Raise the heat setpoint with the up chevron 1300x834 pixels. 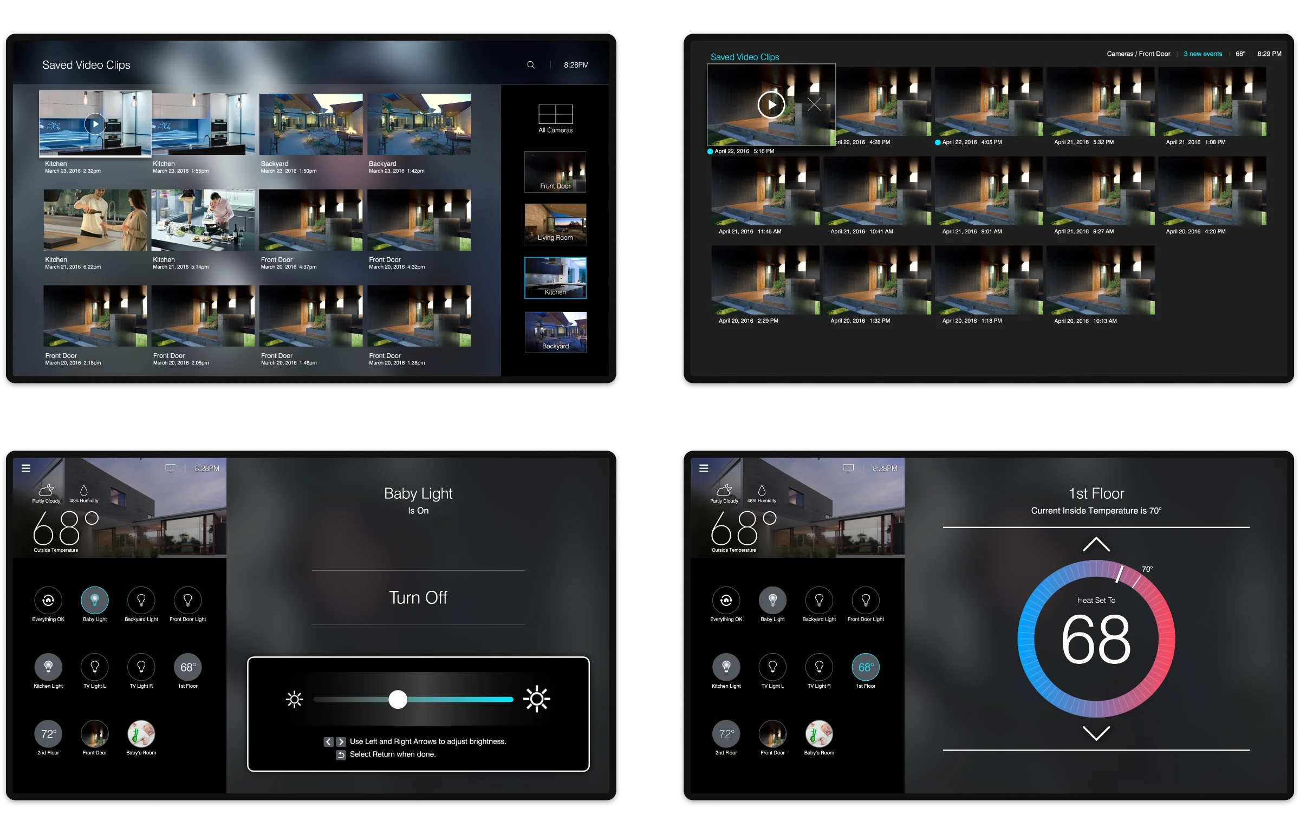[x=1096, y=544]
